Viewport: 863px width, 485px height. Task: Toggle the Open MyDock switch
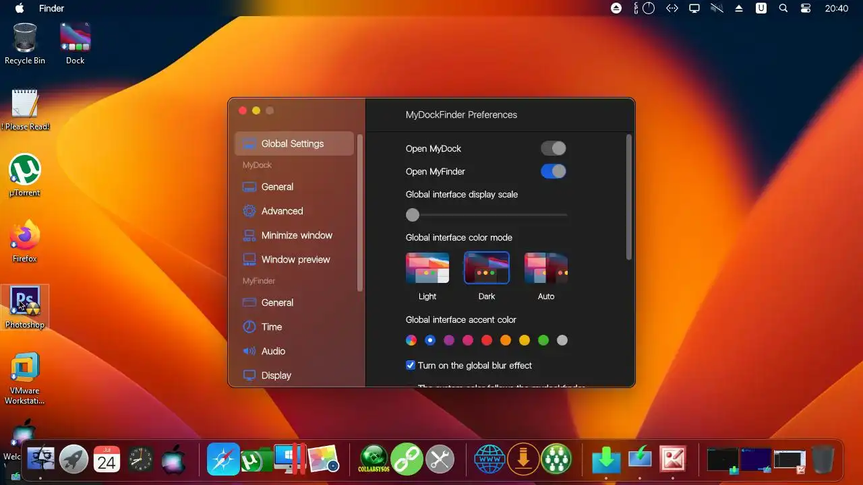click(x=554, y=148)
